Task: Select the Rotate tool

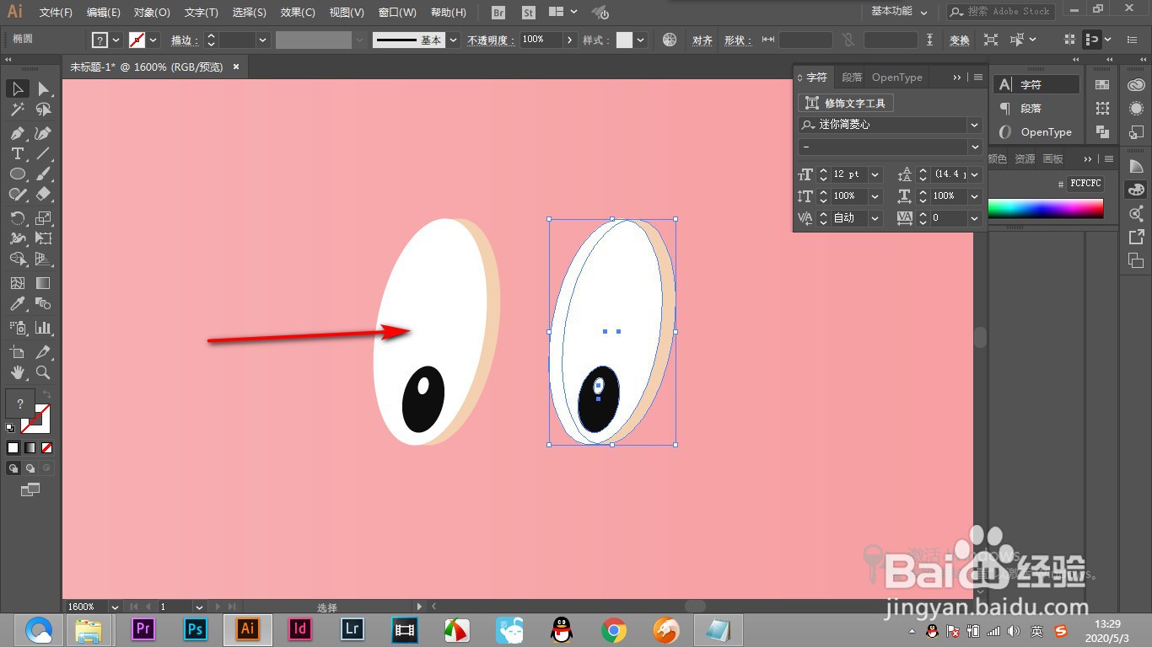Action: pyautogui.click(x=17, y=218)
